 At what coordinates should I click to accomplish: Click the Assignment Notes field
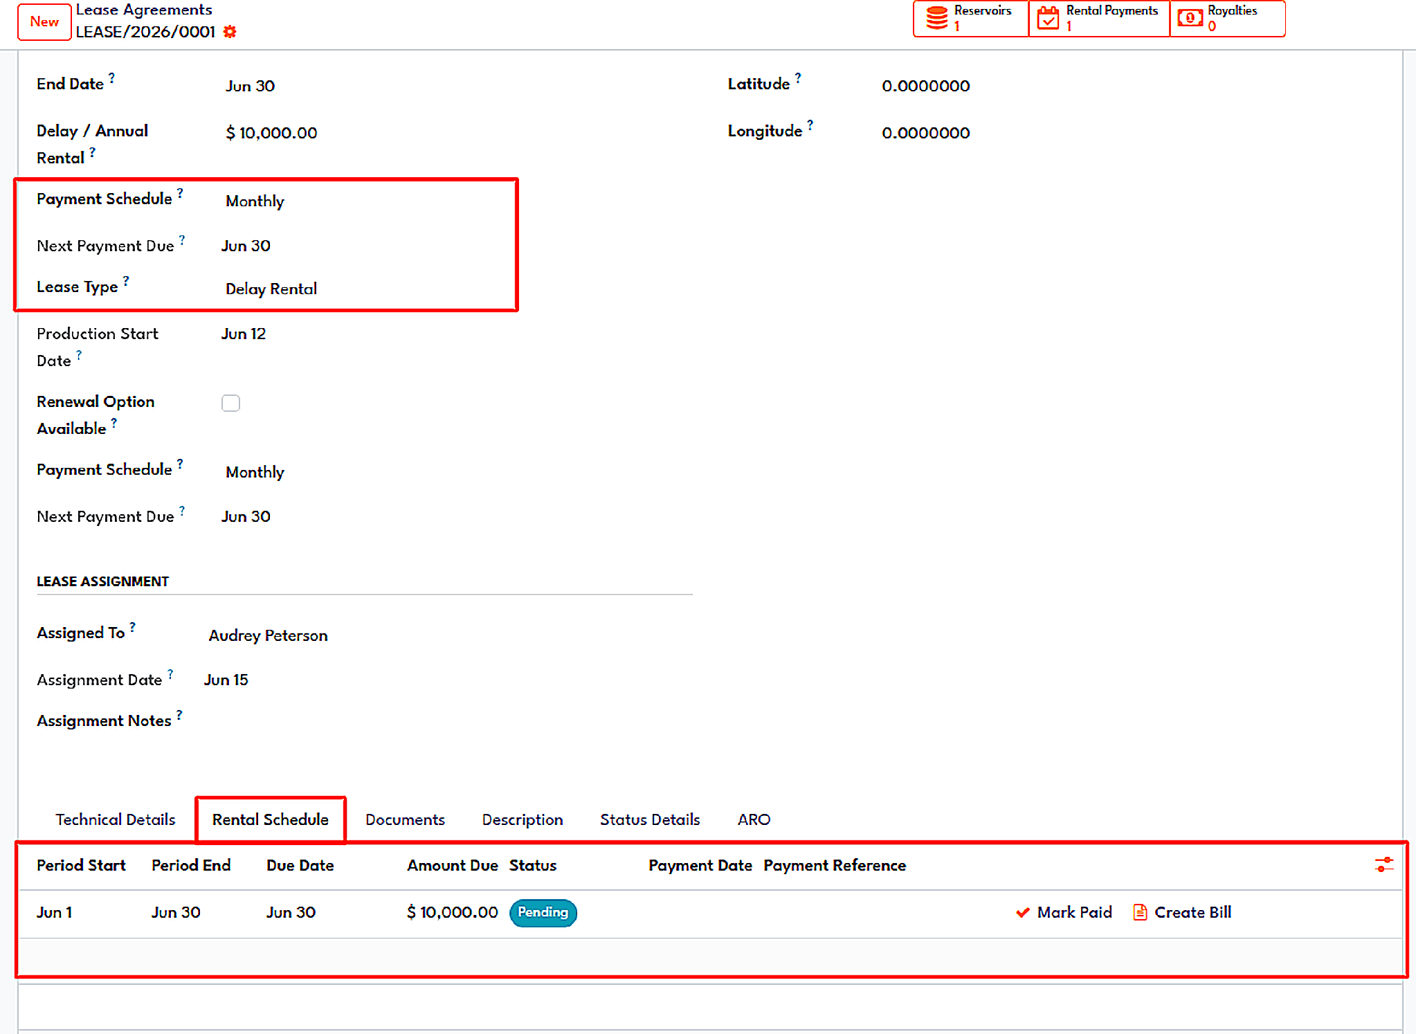click(x=443, y=721)
